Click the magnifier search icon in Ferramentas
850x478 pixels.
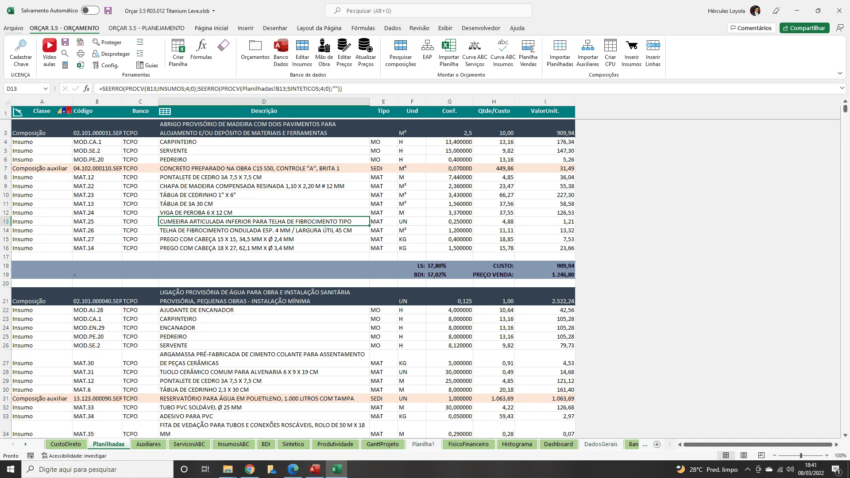(x=65, y=54)
